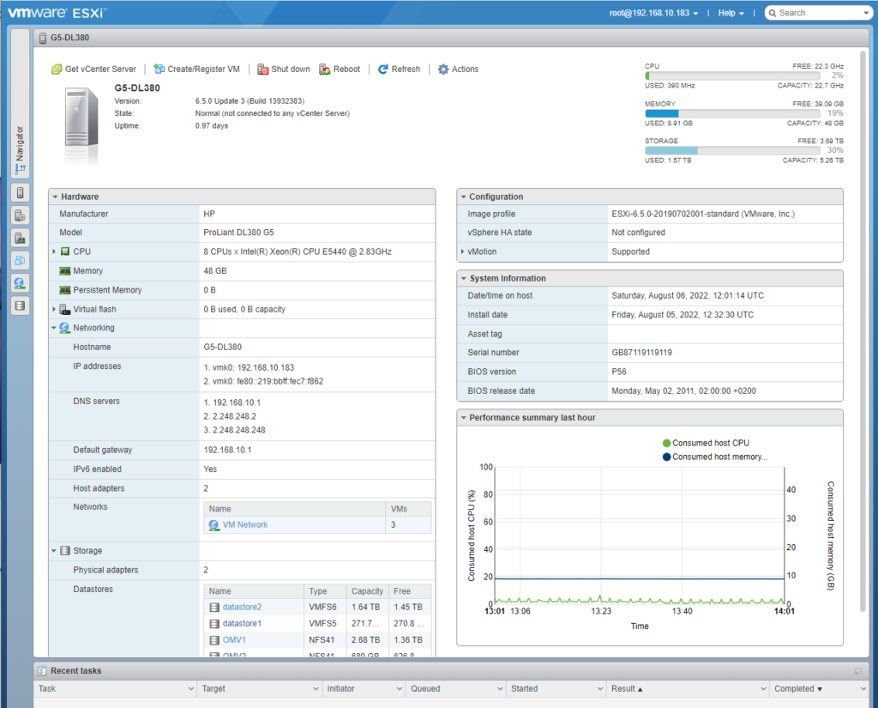Collapse the Networking section
The image size is (878, 708).
click(54, 328)
